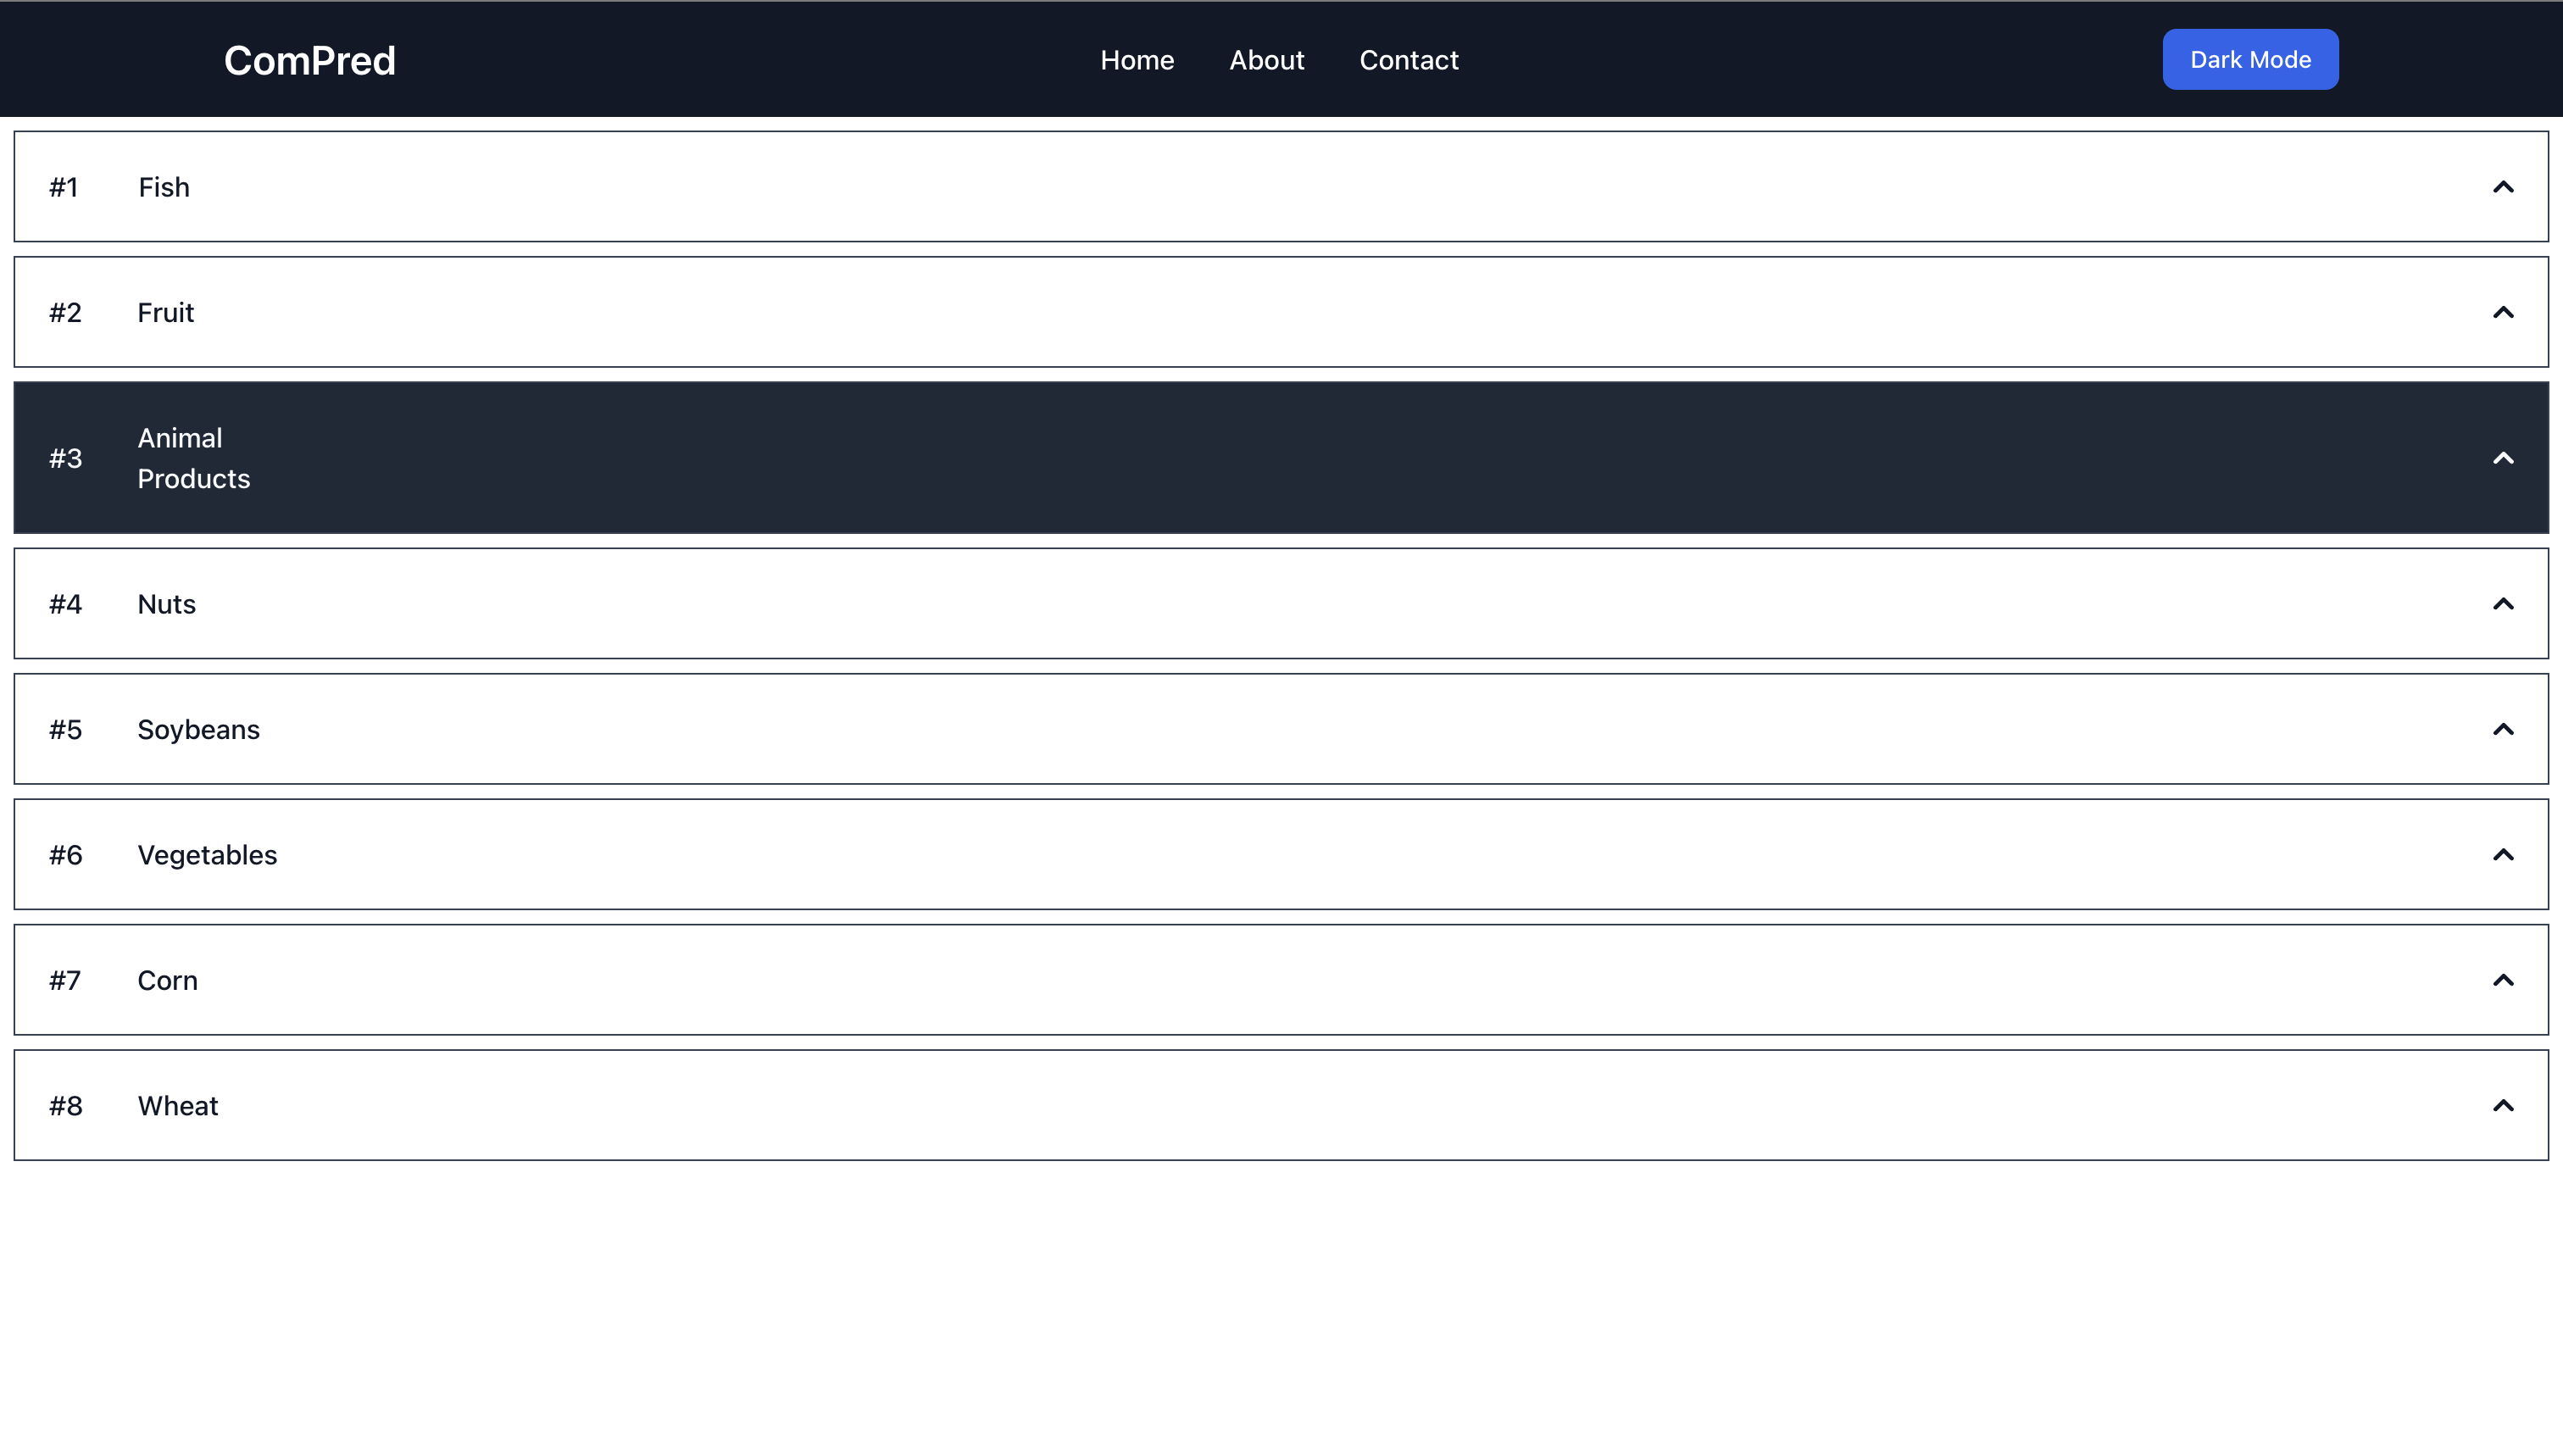
Task: Open the Home navigation link
Action: point(1136,60)
